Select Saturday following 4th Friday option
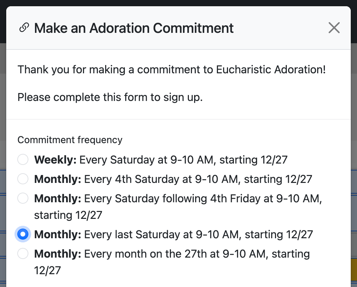Viewport: 357px width, 287px height. click(x=22, y=198)
